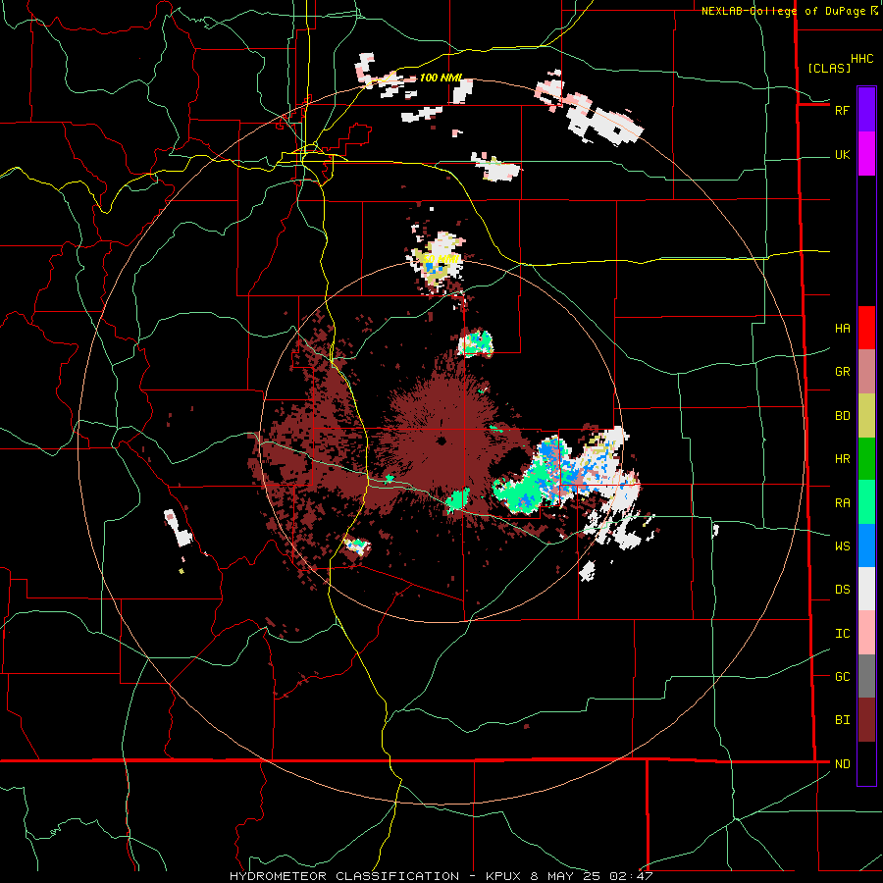Click the Hydrometeor Classification KPUX timestamp caption
The image size is (883, 883).
(441, 876)
